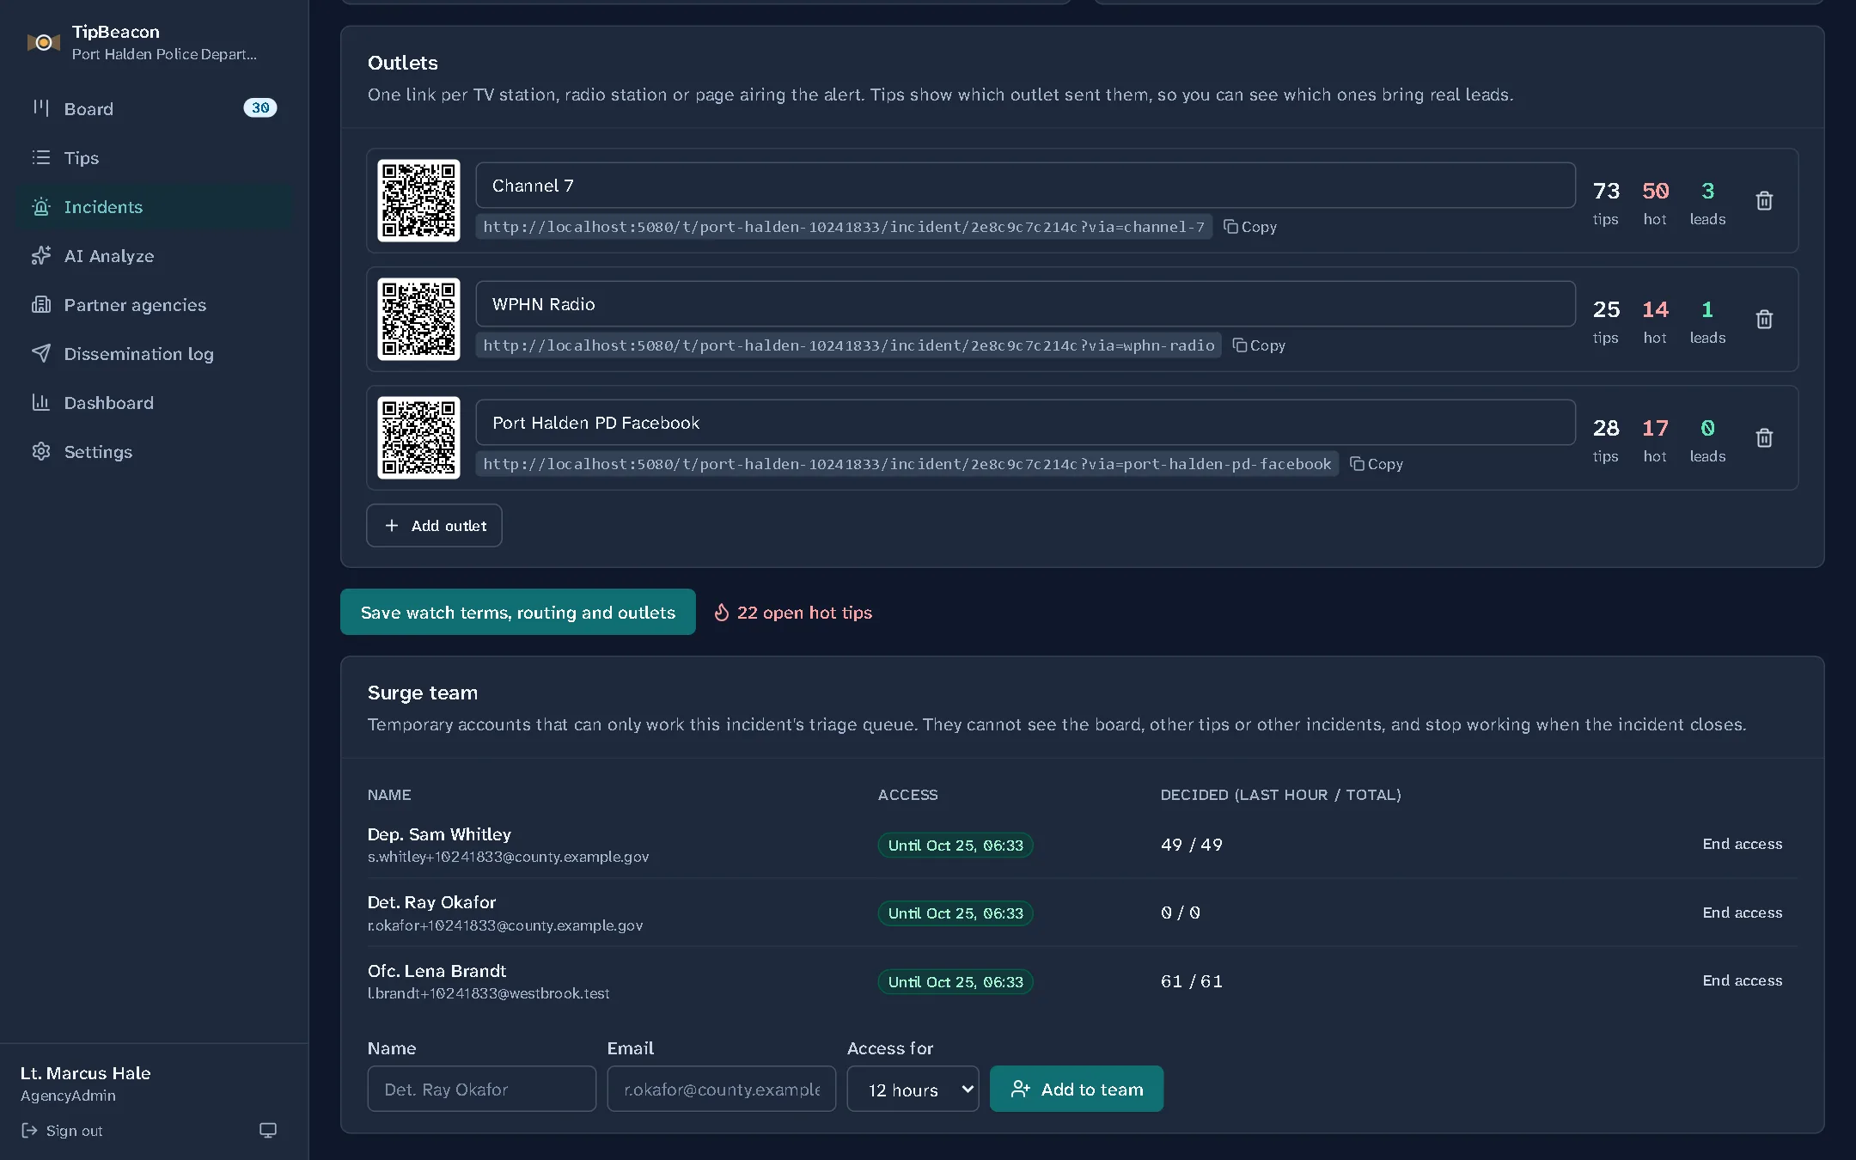Copy the Channel 7 tip link
The image size is (1856, 1160).
click(x=1250, y=227)
